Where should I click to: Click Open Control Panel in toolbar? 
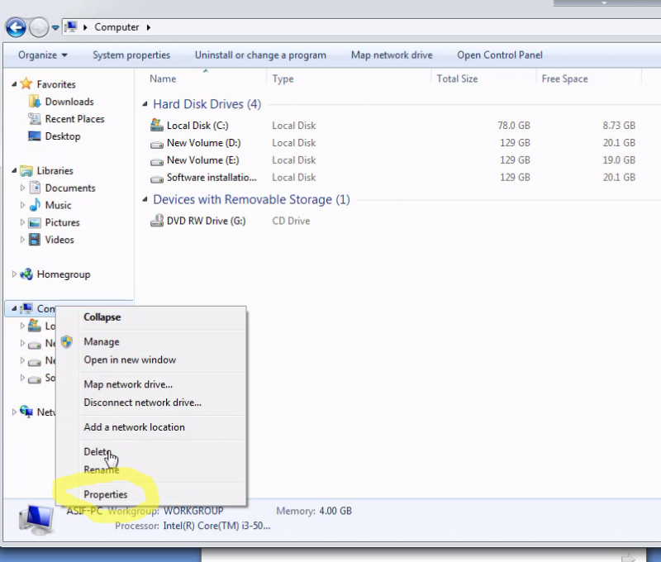[500, 55]
